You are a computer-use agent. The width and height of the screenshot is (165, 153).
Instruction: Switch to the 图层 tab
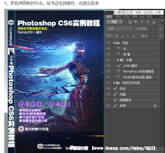tap(109, 17)
